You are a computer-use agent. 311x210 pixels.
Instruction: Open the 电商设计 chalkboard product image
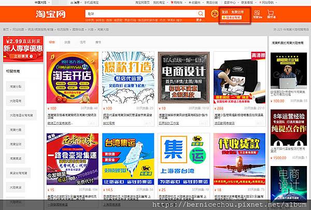[x=184, y=78]
